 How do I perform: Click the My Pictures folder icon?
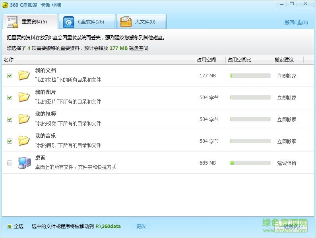coord(24,97)
